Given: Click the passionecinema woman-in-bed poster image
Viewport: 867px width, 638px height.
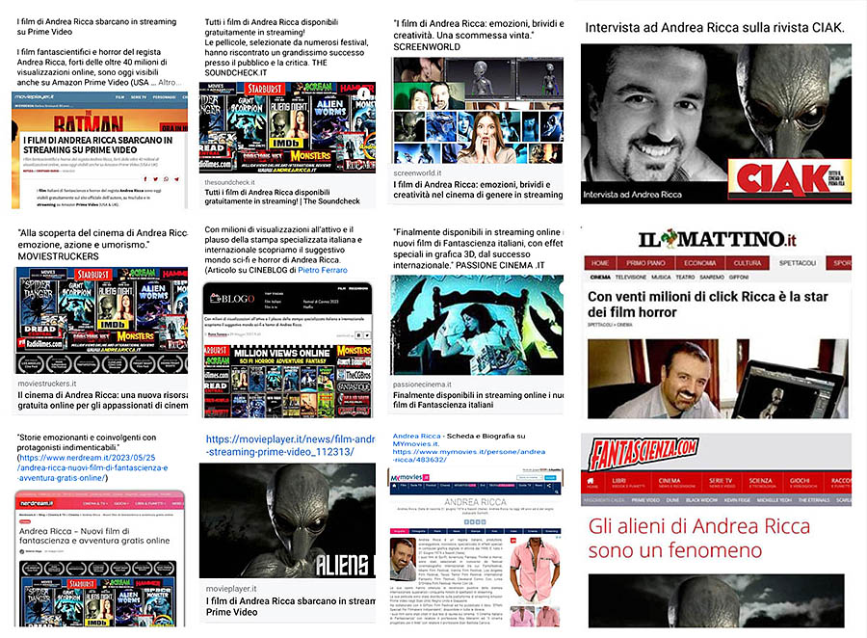Looking at the screenshot, I should pos(477,326).
